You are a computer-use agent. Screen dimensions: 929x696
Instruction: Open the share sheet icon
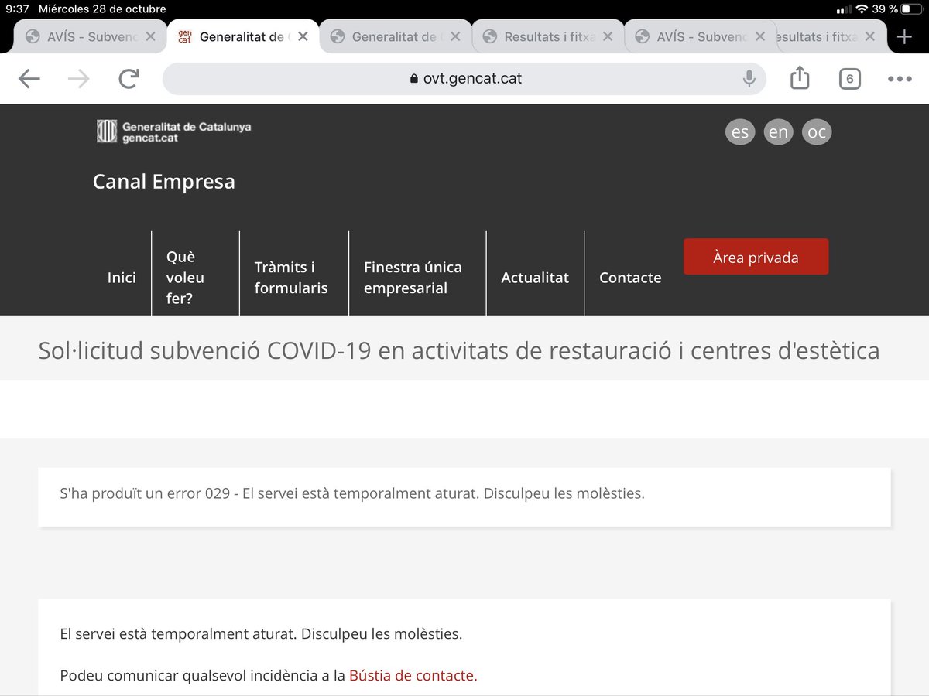[800, 77]
